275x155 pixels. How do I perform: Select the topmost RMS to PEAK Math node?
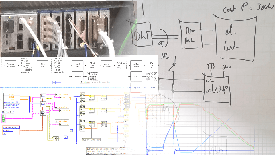click(91, 98)
